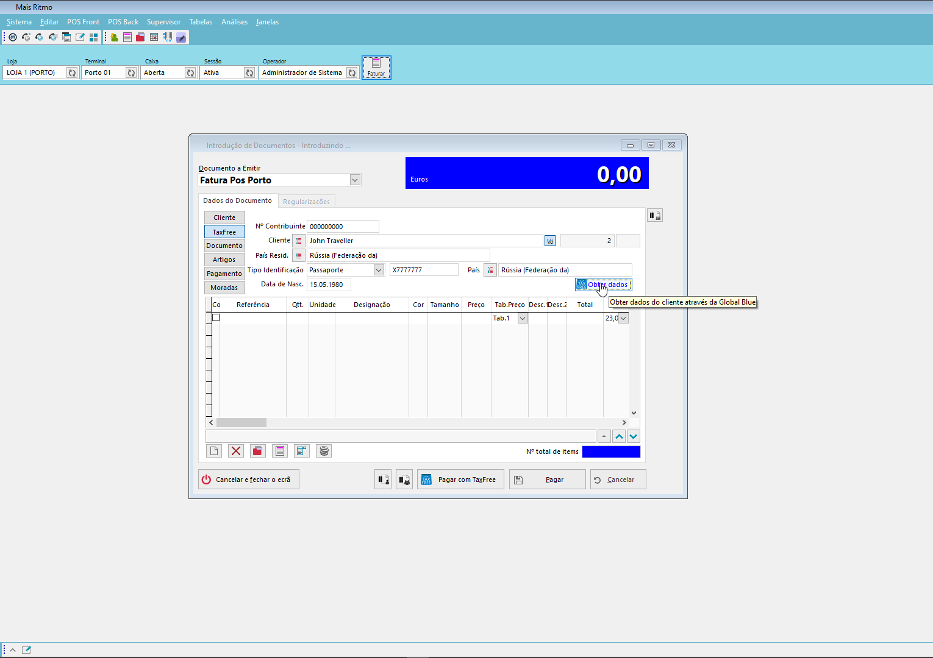Click Obter dados button

[x=603, y=285]
